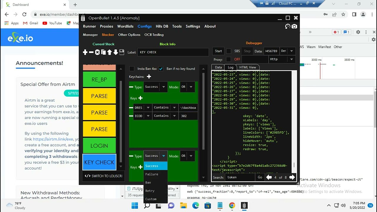Add a key to the first keychain
377x212 pixels.
(140, 98)
